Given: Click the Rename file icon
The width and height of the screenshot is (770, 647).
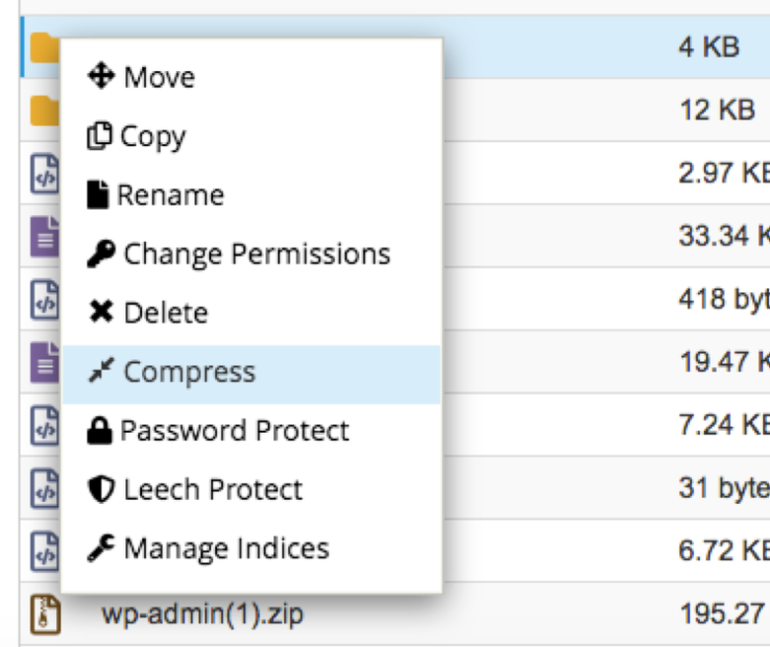Looking at the screenshot, I should tap(98, 195).
